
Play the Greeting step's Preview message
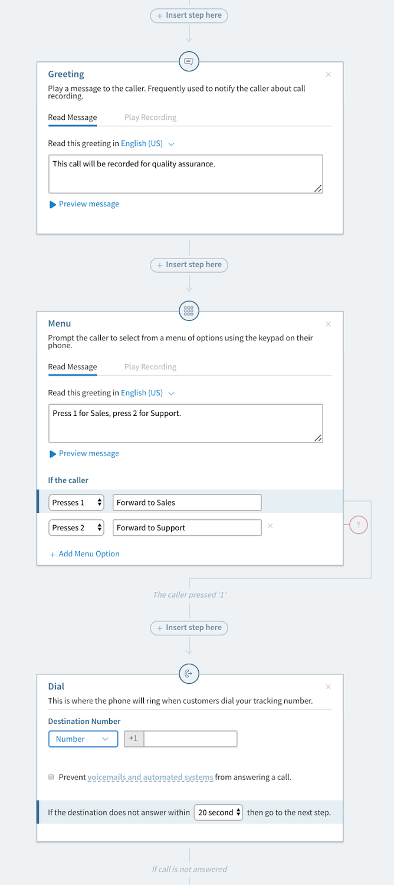84,204
